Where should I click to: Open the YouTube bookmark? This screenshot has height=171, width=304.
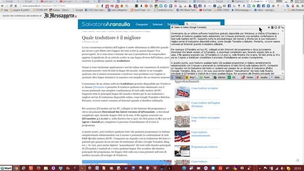point(206,10)
